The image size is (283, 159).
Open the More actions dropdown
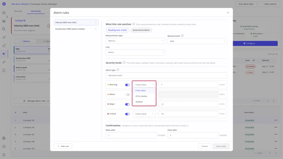[269, 4]
